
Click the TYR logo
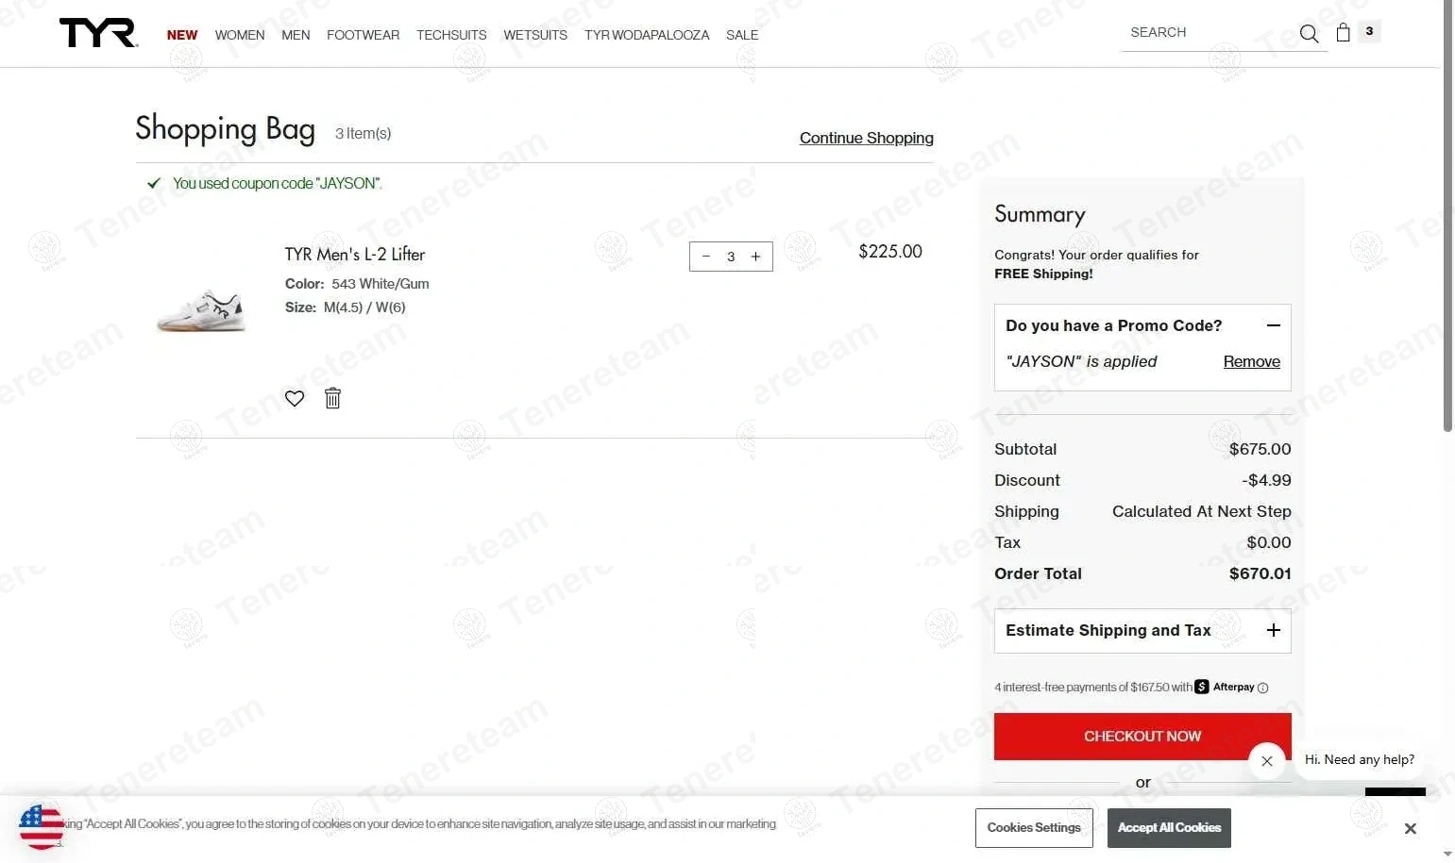[98, 33]
